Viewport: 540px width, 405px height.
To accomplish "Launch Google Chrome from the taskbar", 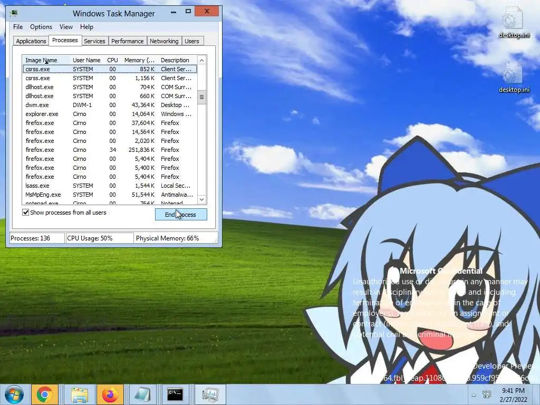I will 45,394.
